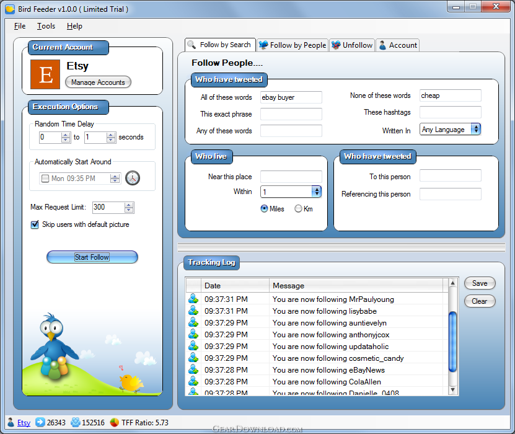Click the Manage Accounts button
The image size is (515, 434).
click(x=98, y=82)
